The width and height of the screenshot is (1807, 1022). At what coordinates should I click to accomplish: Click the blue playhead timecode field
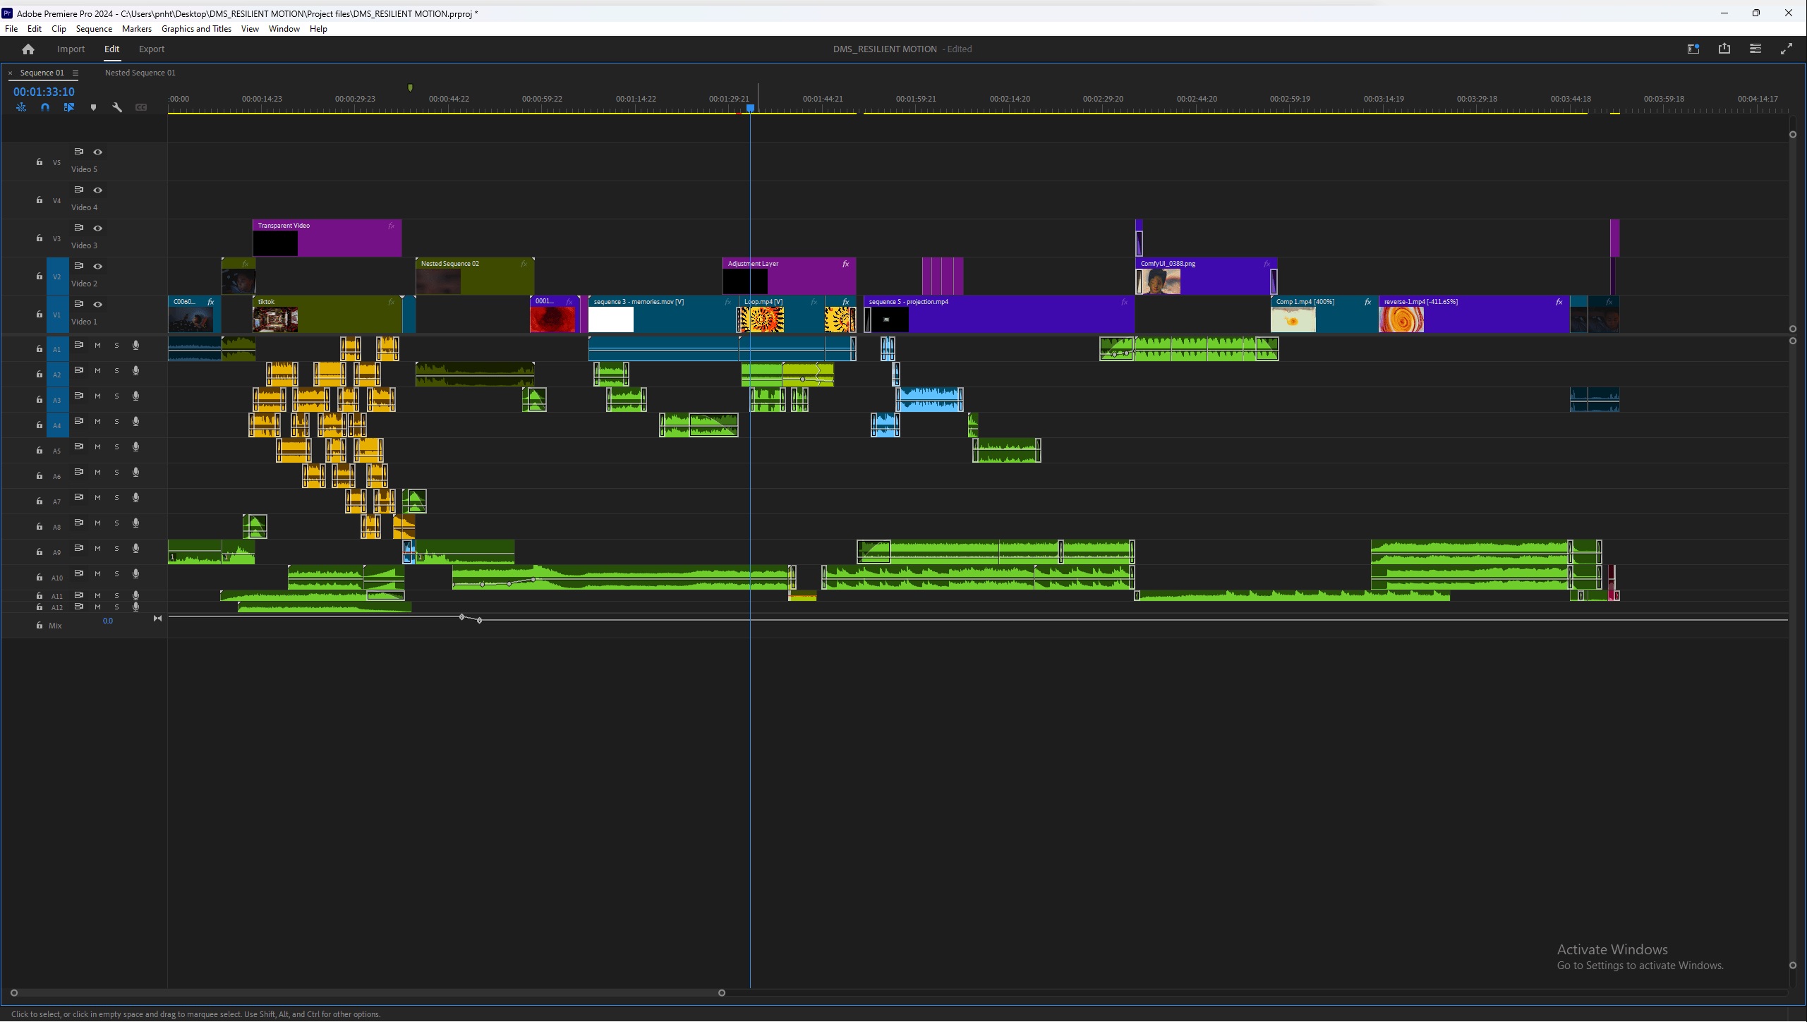(x=44, y=92)
